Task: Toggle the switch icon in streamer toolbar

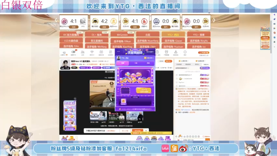Action: [x=73, y=52]
